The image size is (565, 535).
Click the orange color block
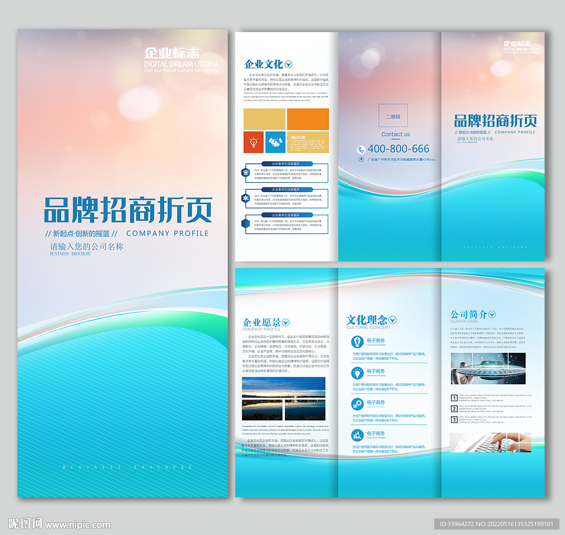(308, 119)
